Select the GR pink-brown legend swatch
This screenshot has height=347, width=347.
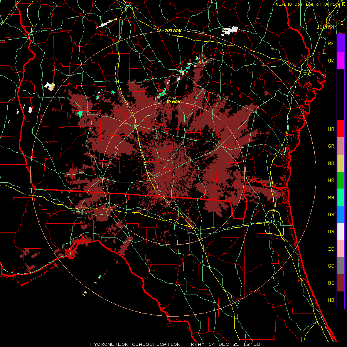340,146
